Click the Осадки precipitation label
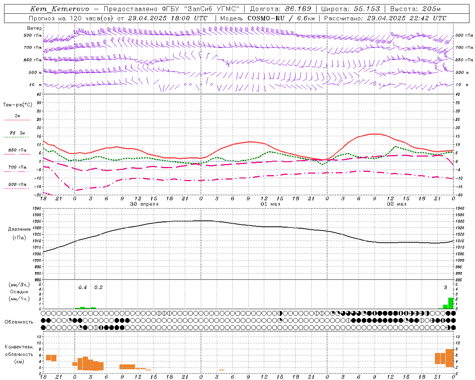The image size is (475, 380). click(19, 292)
